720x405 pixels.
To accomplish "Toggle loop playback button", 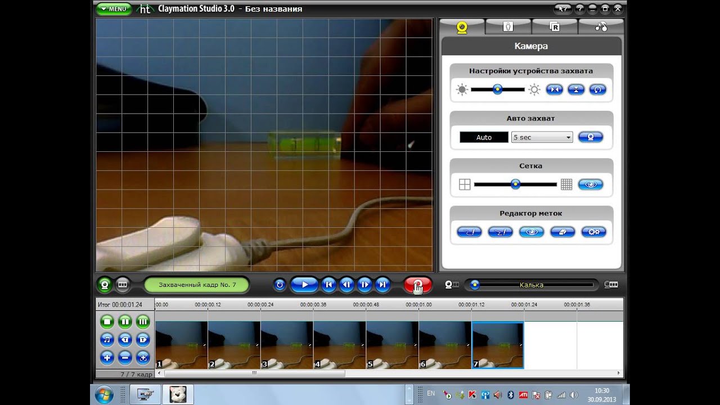I will [x=280, y=285].
